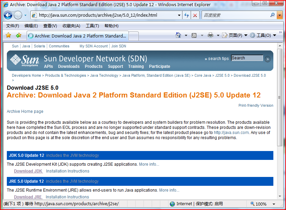
Task: Click the Core Java breadcrumb link
Action: coord(203,75)
